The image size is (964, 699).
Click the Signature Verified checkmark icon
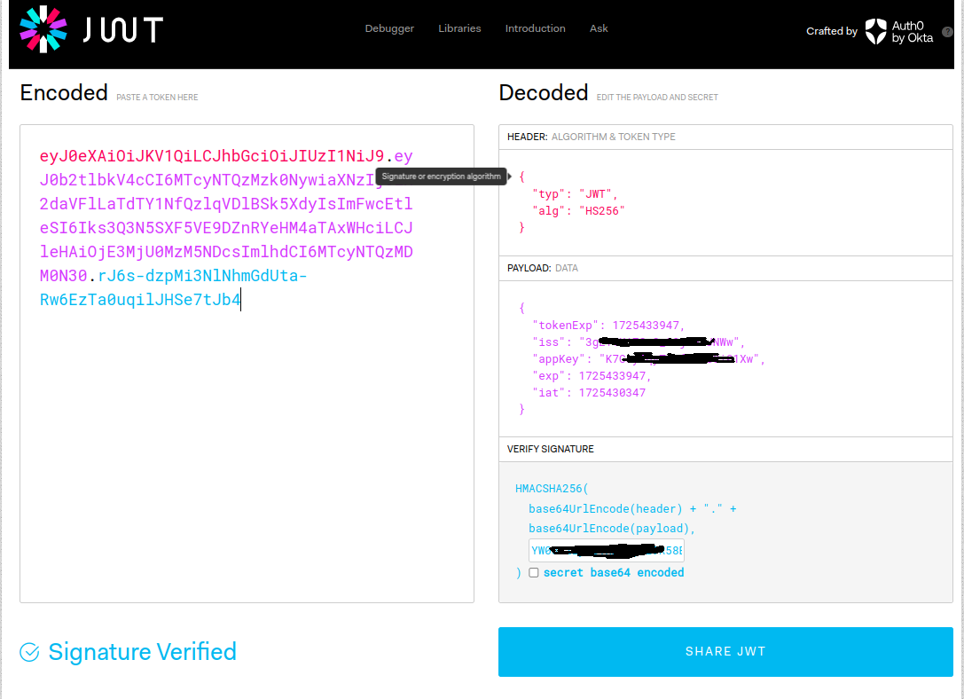29,652
